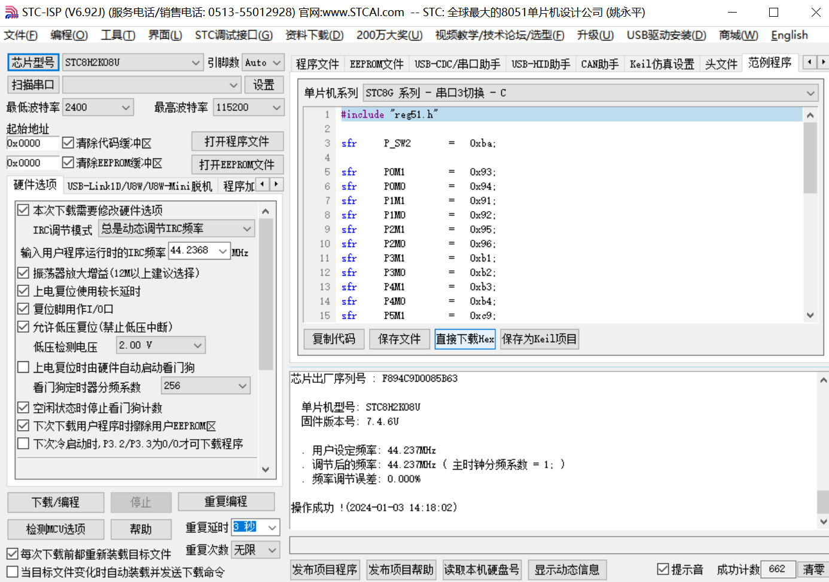Toggle 空闲状态时停止看门狗计数 checkbox
829x582 pixels.
tap(23, 407)
